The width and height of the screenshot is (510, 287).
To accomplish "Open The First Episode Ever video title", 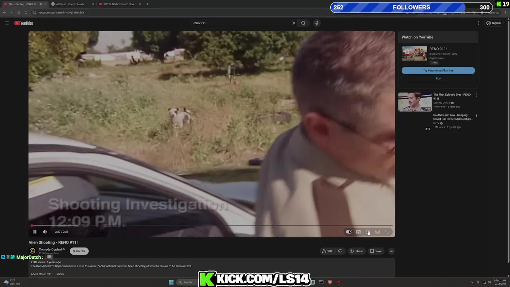I will 452,96.
